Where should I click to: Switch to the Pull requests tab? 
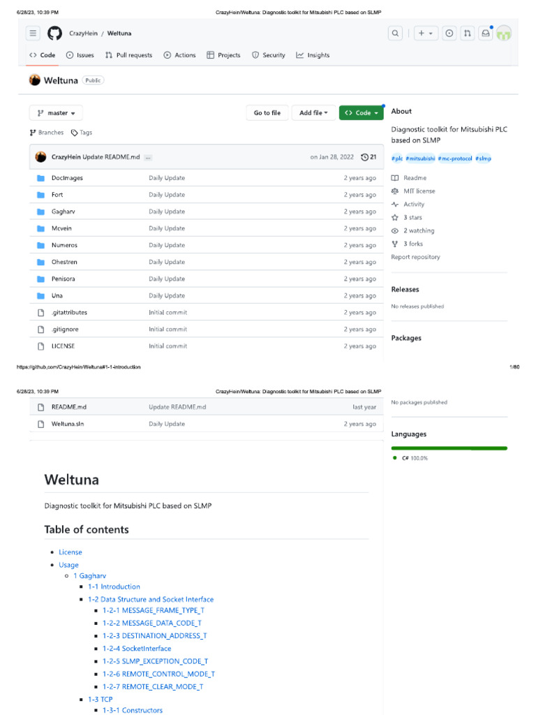point(128,55)
